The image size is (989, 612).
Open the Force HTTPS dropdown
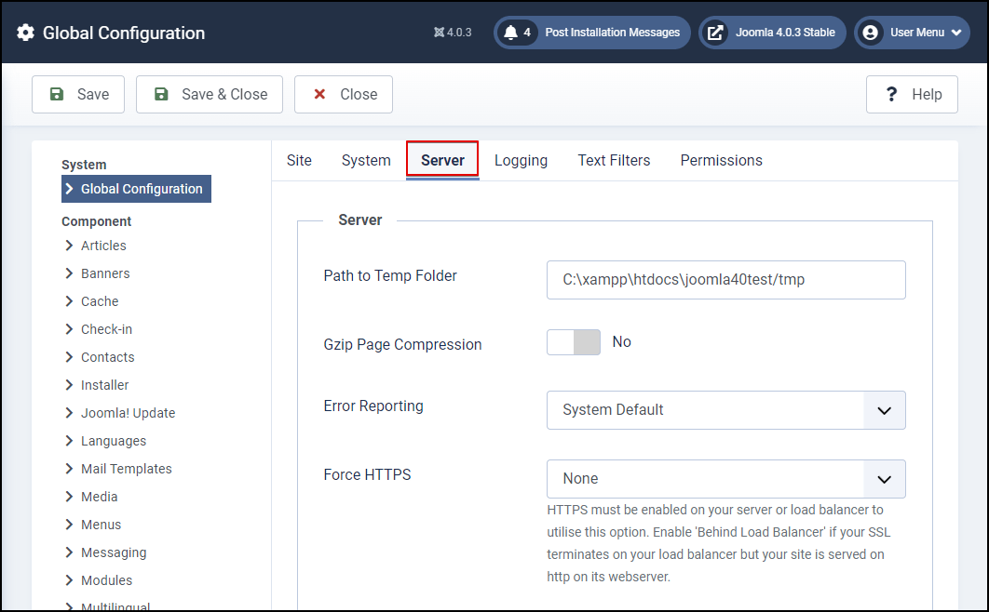click(883, 478)
